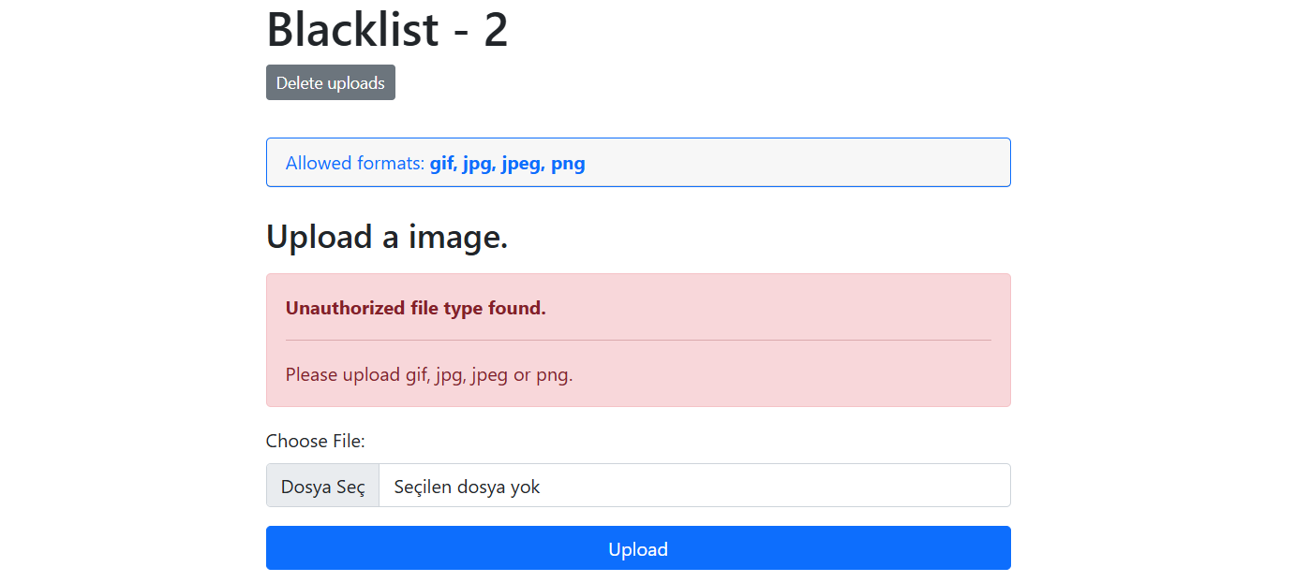Click the 'Allowed formats:' label text
Viewport: 1295px width, 582px height.
click(355, 163)
